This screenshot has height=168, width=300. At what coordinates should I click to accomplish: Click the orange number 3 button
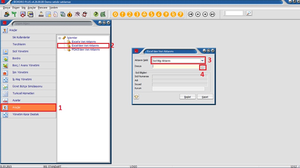(x=137, y=14)
